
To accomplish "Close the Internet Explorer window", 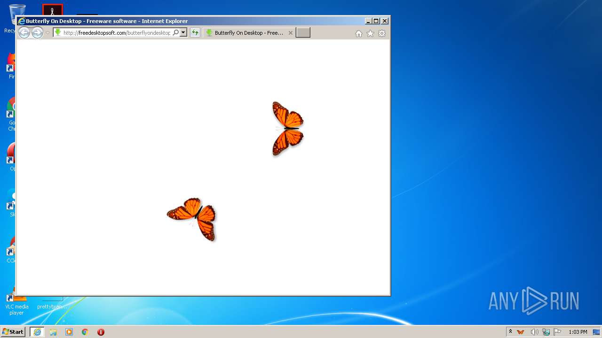I will coord(385,21).
